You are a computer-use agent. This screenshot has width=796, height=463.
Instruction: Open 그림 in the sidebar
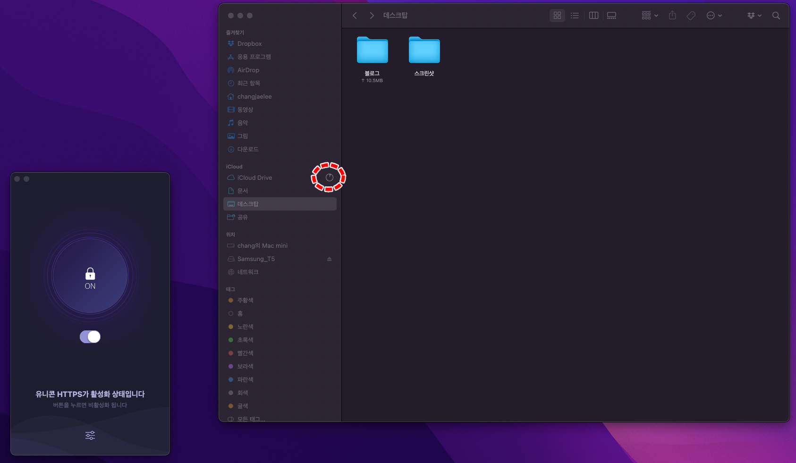pos(280,136)
